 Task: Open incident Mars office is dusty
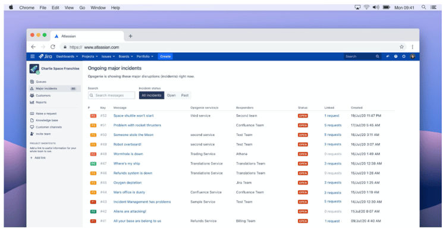coord(129,192)
